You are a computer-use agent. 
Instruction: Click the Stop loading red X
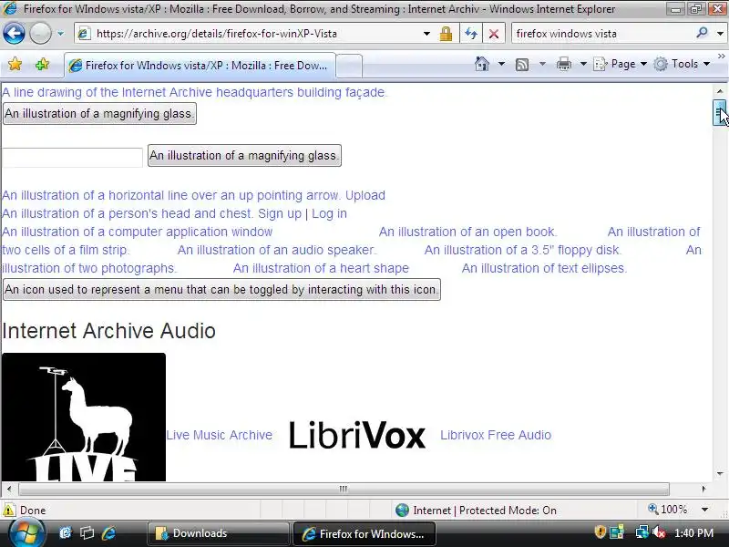pos(494,34)
